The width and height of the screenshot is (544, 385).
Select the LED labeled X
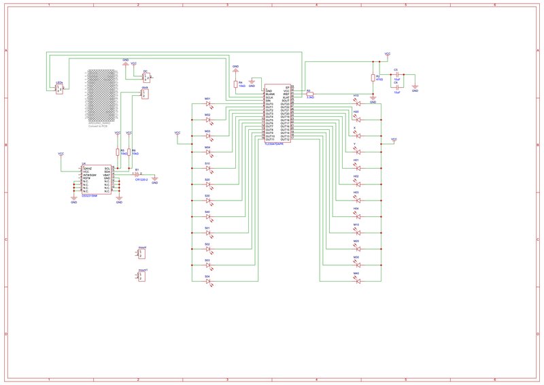click(x=358, y=135)
